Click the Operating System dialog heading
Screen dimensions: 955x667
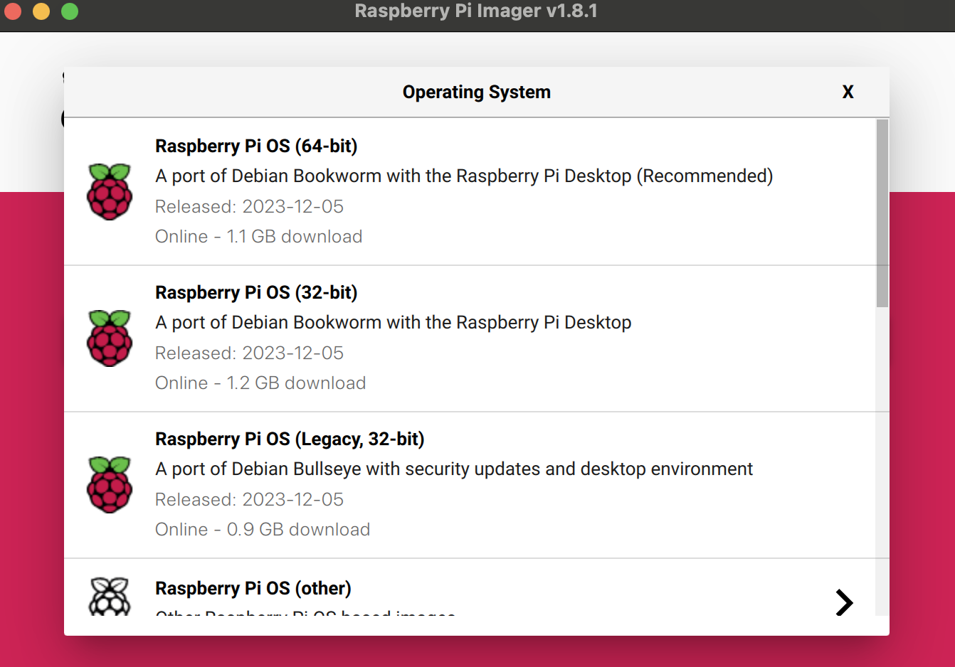tap(477, 92)
